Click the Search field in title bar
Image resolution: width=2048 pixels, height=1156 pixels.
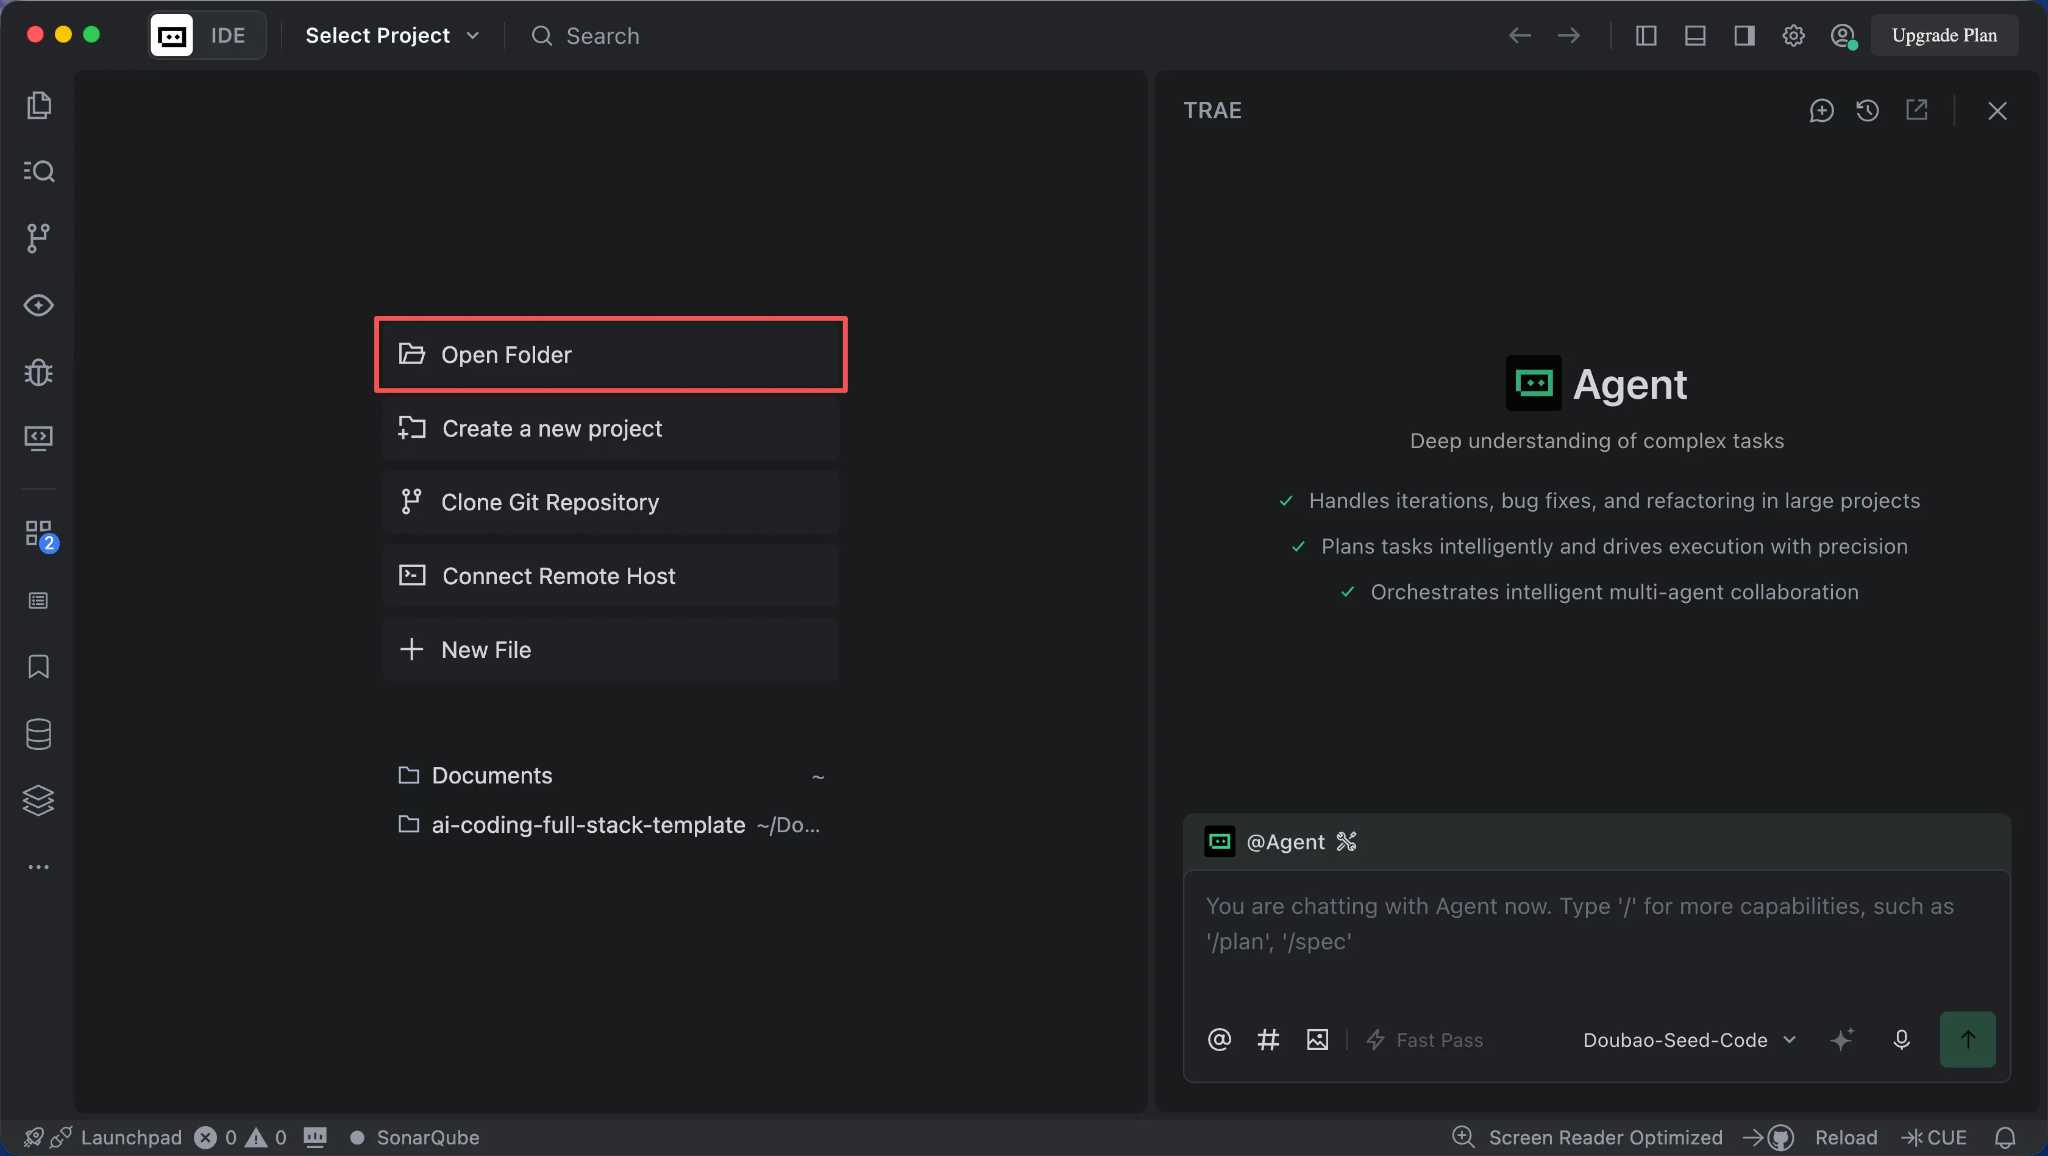[586, 36]
